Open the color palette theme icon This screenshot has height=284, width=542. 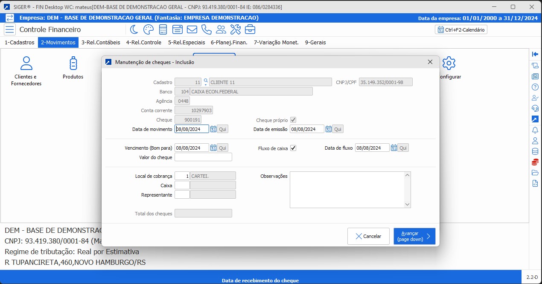click(x=148, y=29)
